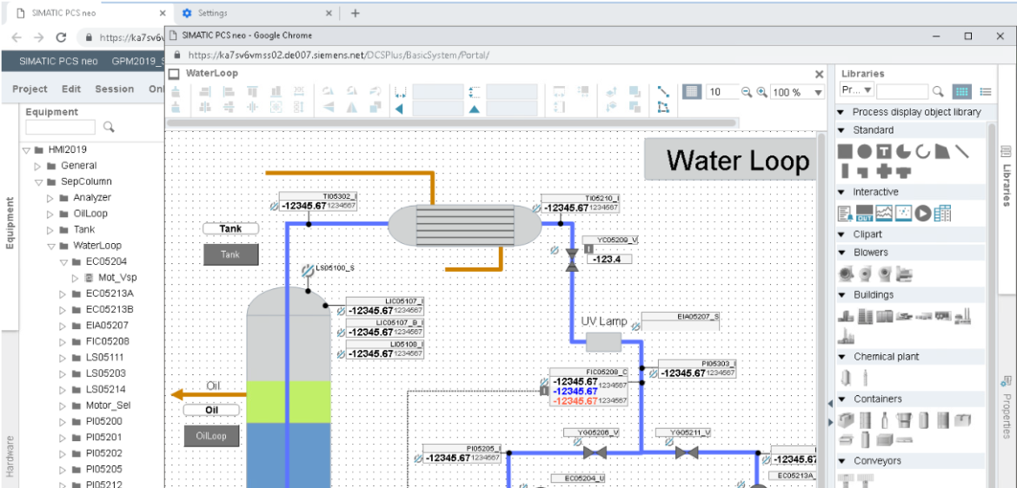
Task: Click the Equipment search magnifier icon
Action: pos(109,128)
